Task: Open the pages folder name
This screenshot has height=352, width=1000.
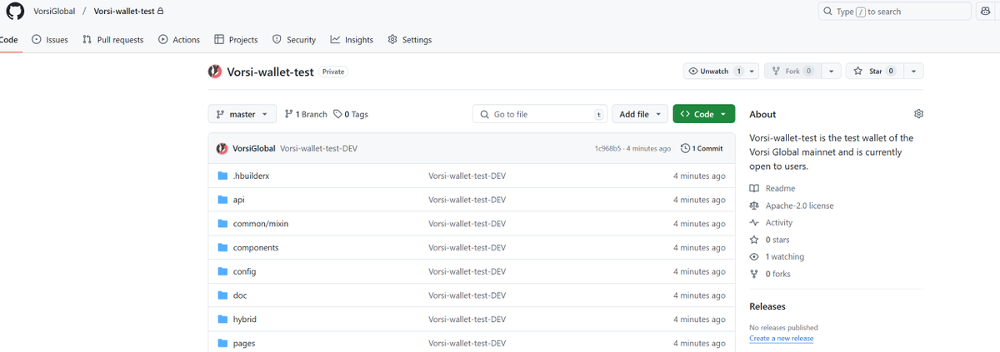Action: (x=244, y=344)
